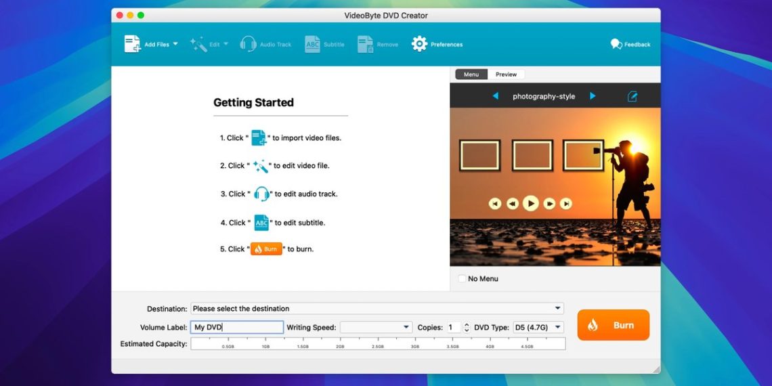Click the Volume Label text field

pos(237,327)
